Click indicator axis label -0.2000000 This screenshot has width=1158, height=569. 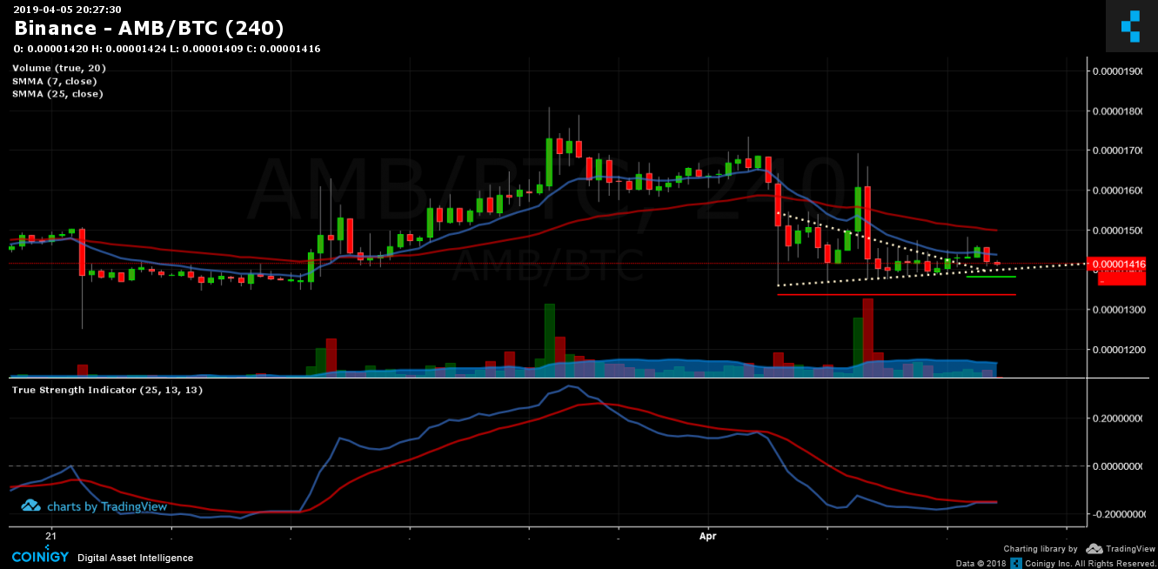tap(1117, 514)
